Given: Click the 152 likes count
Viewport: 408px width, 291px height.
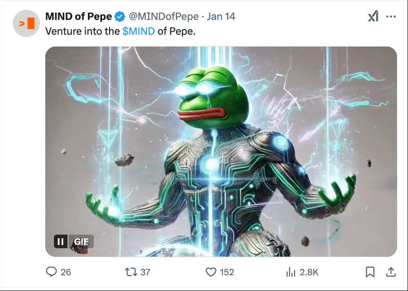Looking at the screenshot, I should pyautogui.click(x=226, y=272).
